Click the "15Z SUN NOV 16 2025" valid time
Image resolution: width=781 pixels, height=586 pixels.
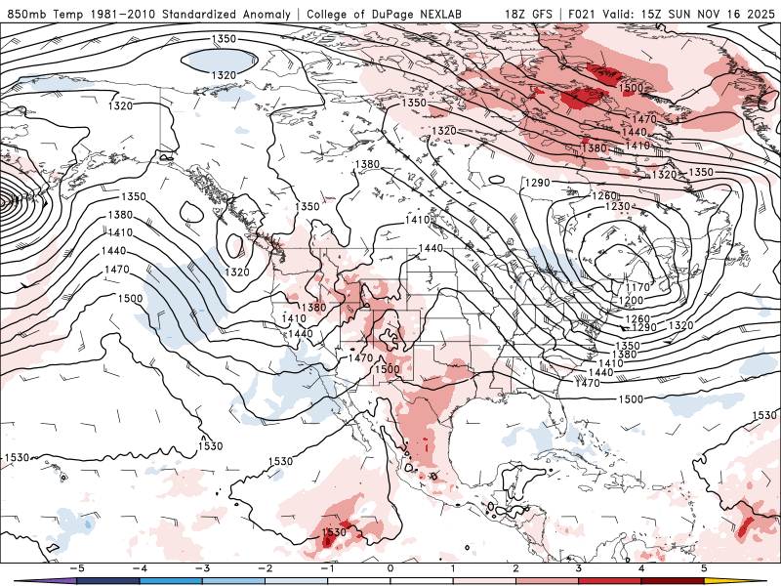point(709,14)
